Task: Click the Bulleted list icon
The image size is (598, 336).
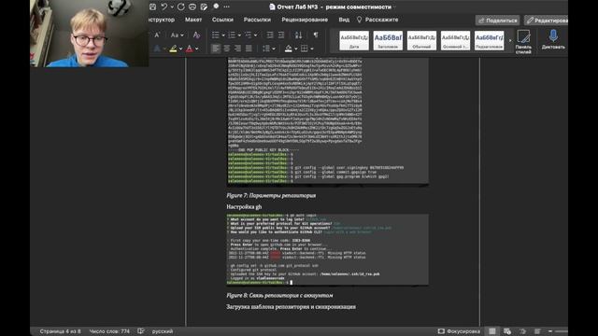Action: [216, 35]
